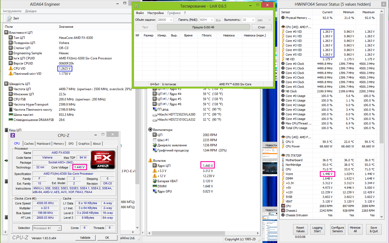Open the Файл menu in LinX
This screenshot has width=389, height=243.
[140, 13]
